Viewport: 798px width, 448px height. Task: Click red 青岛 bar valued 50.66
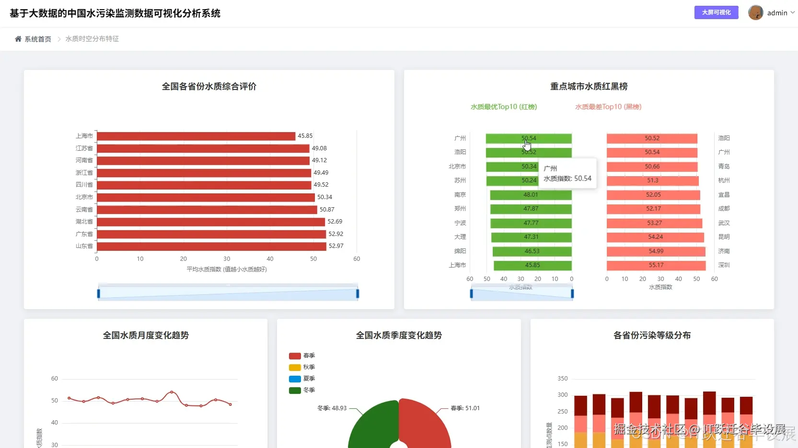(x=652, y=167)
